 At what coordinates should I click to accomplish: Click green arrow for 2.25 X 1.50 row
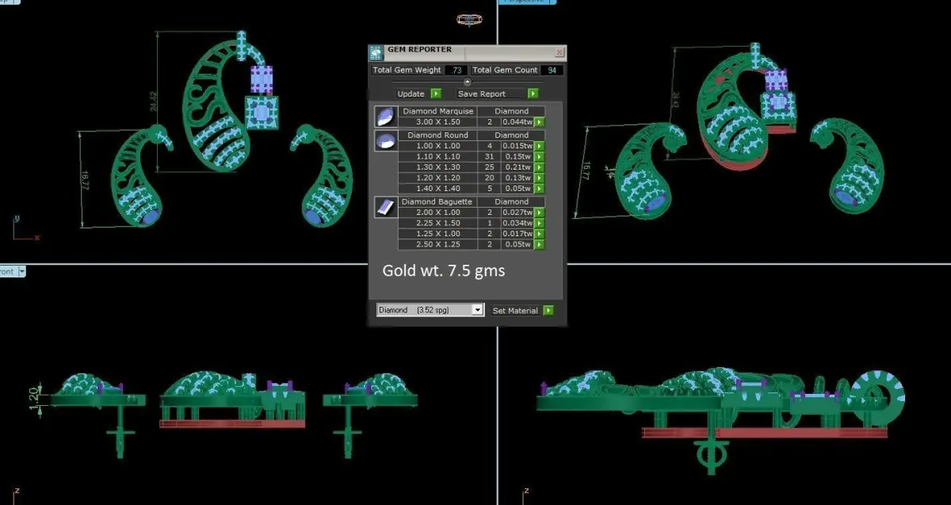pos(540,224)
